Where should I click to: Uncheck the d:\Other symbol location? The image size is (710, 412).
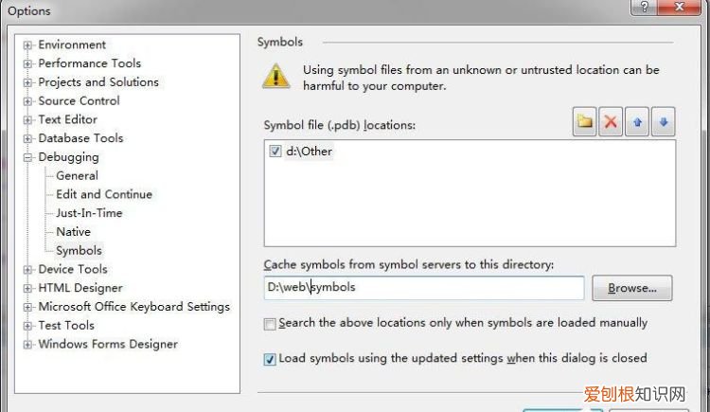[275, 151]
